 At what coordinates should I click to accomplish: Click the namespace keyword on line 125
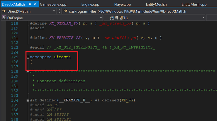pos(41,57)
